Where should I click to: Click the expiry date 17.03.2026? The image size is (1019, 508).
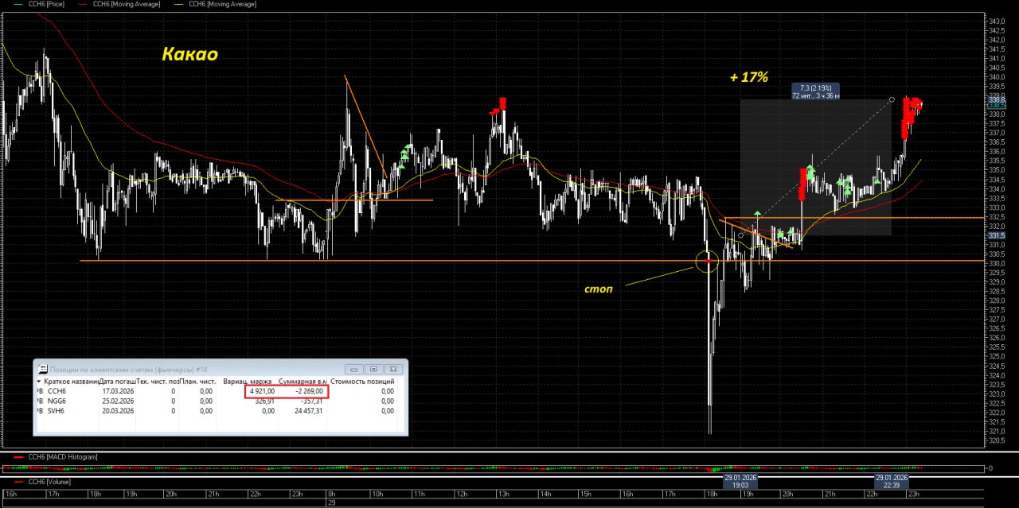tap(118, 391)
